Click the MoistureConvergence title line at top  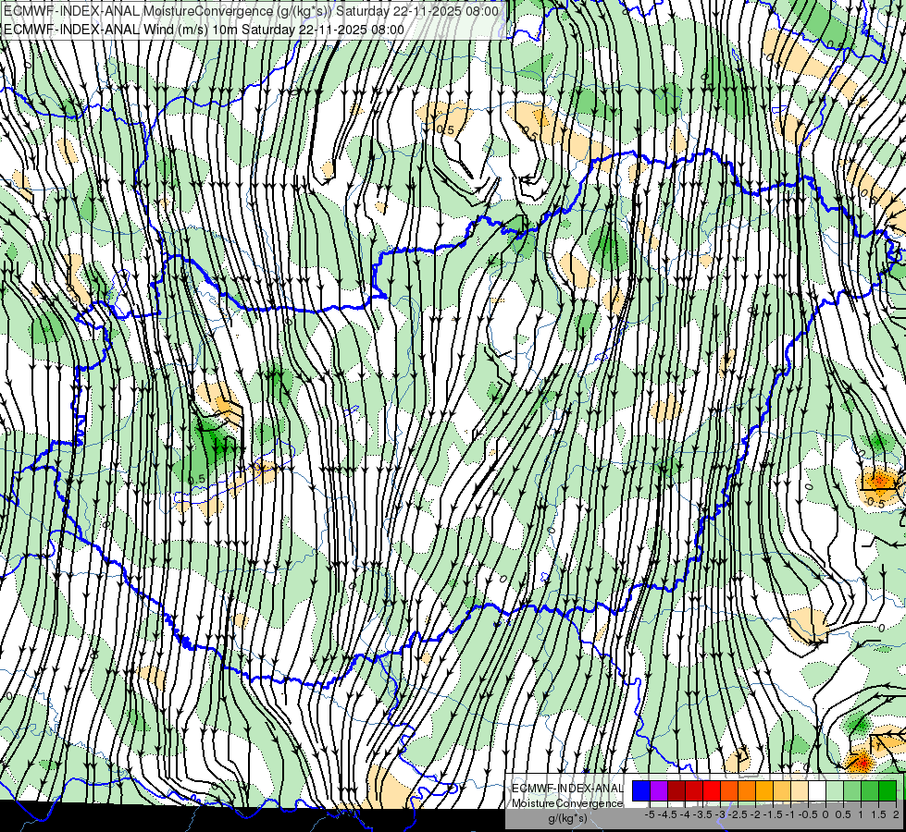coord(252,11)
